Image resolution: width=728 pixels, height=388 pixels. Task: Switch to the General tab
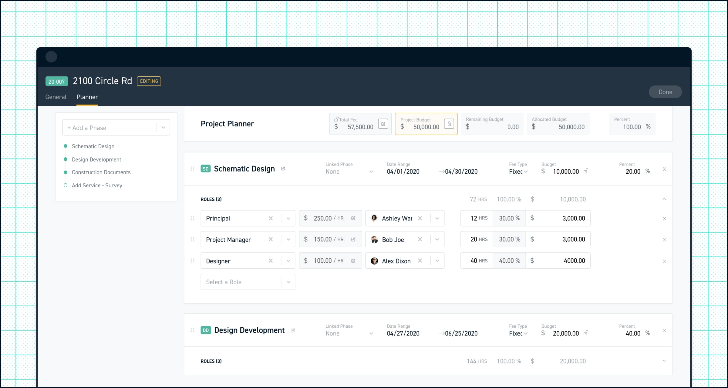tap(56, 97)
